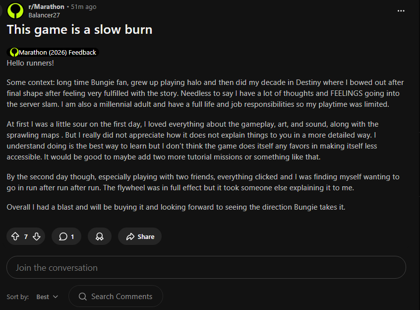Click the chevron beside Best
This screenshot has width=420, height=310.
pos(55,297)
